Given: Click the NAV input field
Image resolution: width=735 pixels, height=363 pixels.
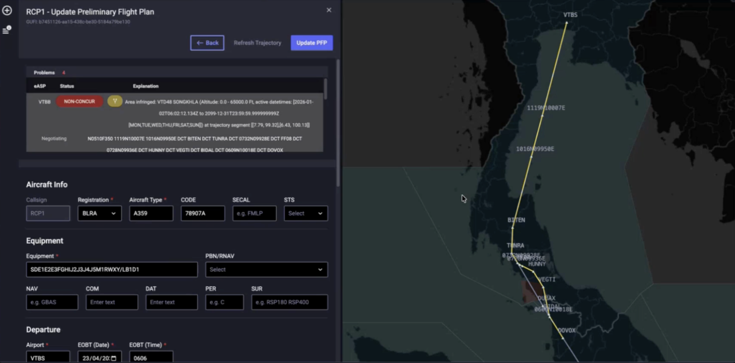Looking at the screenshot, I should pyautogui.click(x=52, y=302).
